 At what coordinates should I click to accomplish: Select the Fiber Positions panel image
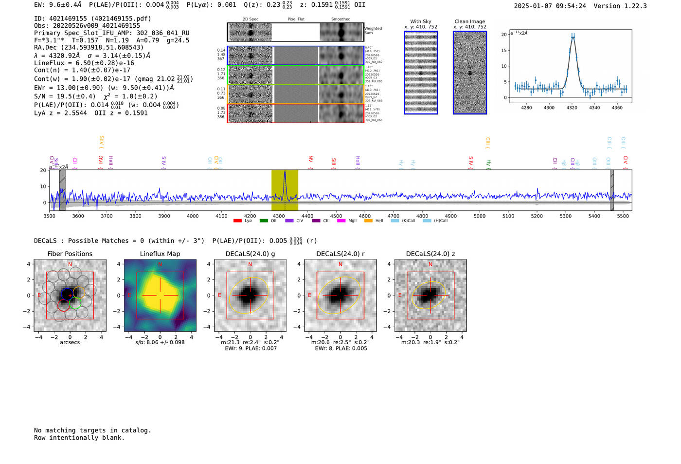tap(70, 295)
